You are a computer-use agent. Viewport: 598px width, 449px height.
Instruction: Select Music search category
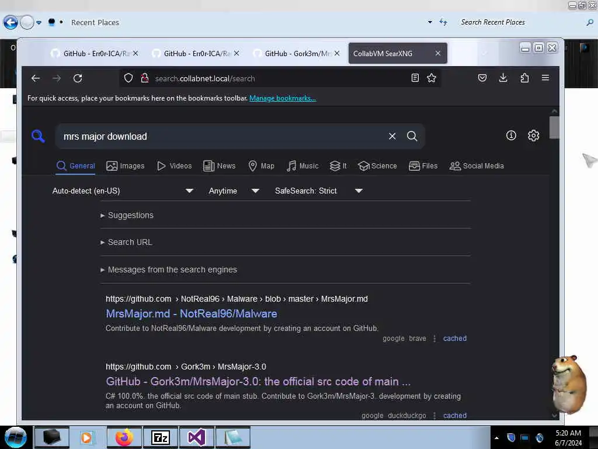303,165
